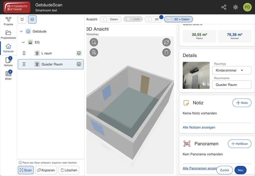Viewport: 255px width, 176px height.
Task: Click the Raumname input field
Action: pos(232,85)
